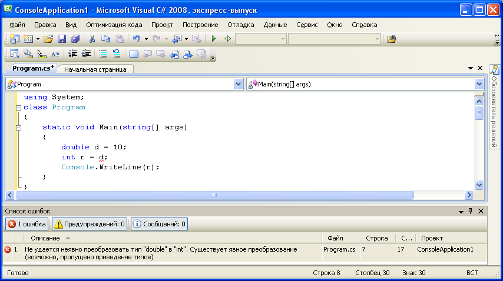Collapse the class Program code block

coord(19,108)
